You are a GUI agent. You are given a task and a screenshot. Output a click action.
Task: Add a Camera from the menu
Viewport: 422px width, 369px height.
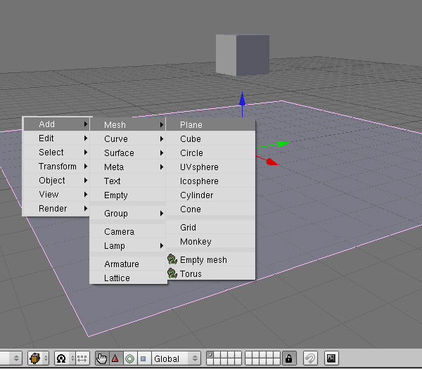[x=127, y=231]
